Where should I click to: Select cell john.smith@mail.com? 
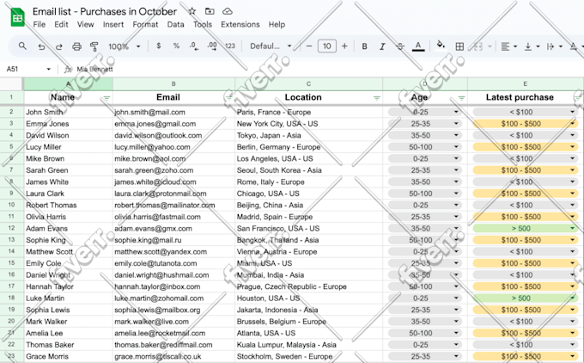173,112
